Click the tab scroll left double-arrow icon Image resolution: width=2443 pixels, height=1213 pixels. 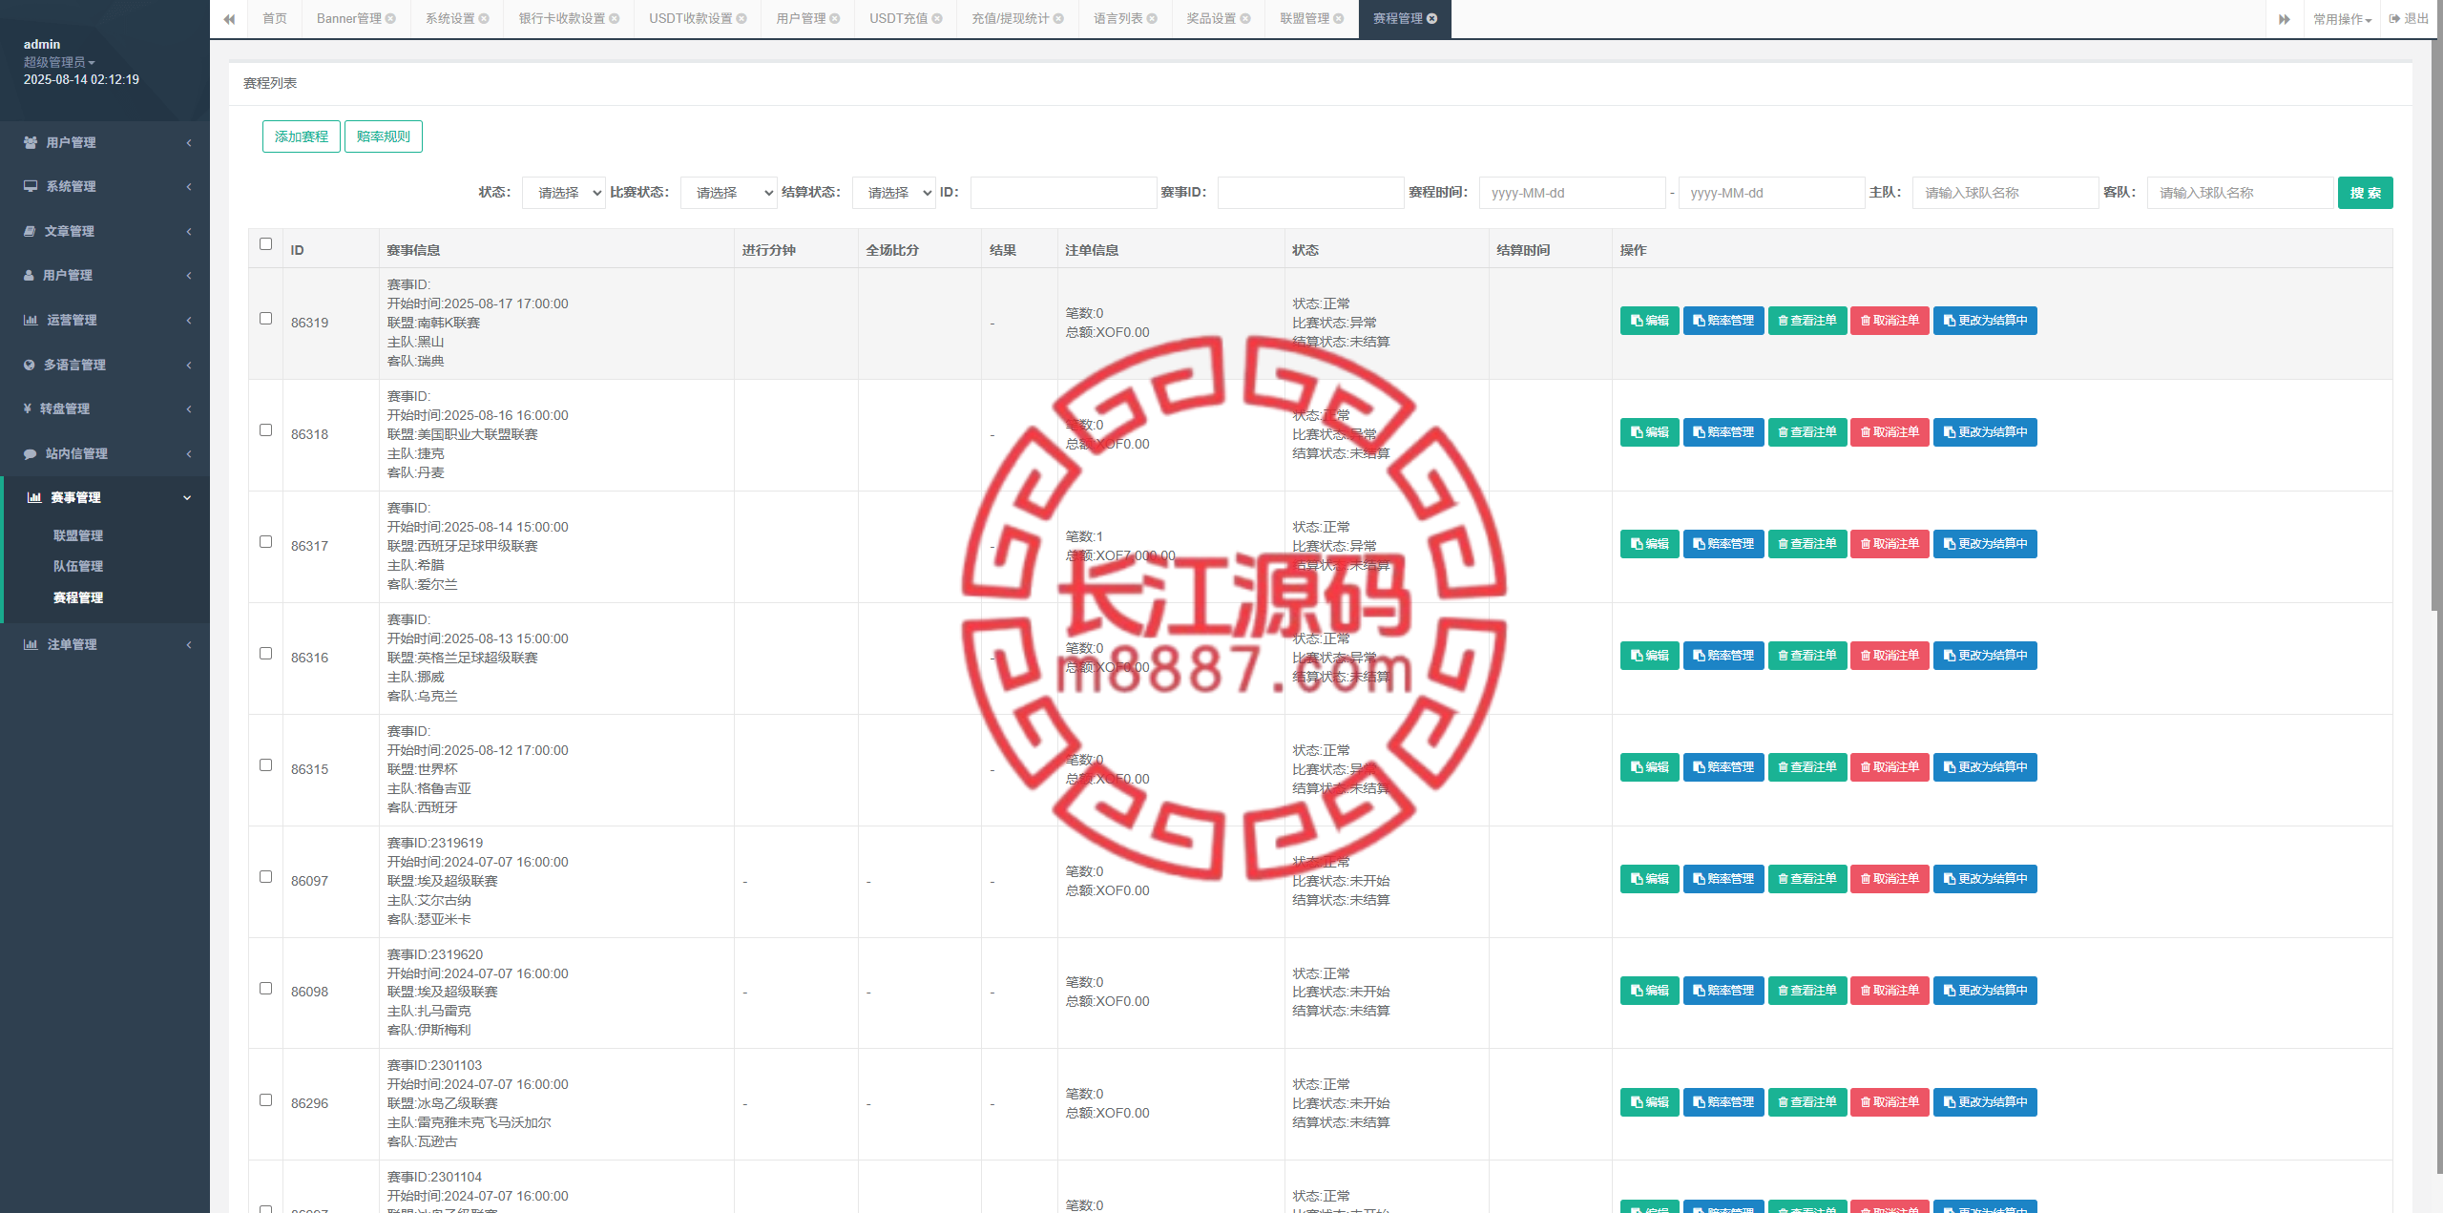229,19
